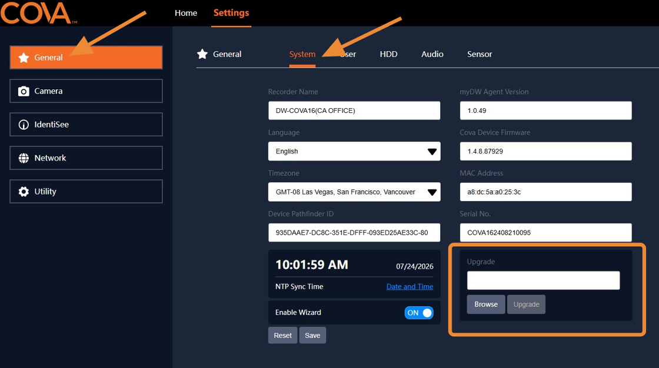The width and height of the screenshot is (659, 368).
Task: Click the Upgrade file path field
Action: (x=544, y=280)
